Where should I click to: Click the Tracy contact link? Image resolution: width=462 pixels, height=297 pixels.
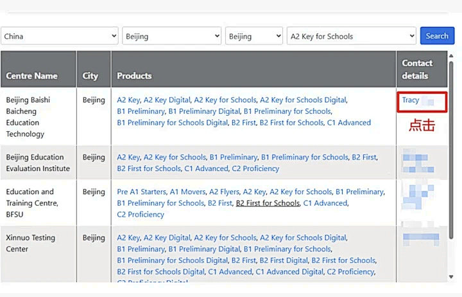(x=411, y=100)
